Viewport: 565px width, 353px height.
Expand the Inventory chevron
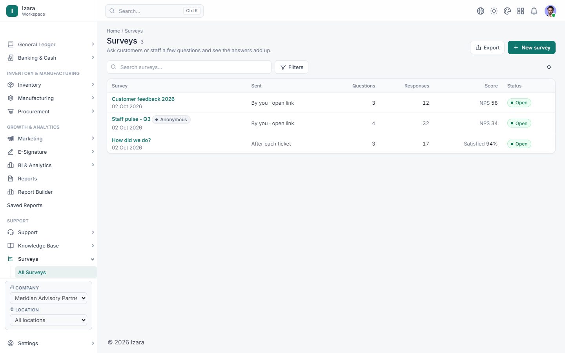tap(93, 85)
